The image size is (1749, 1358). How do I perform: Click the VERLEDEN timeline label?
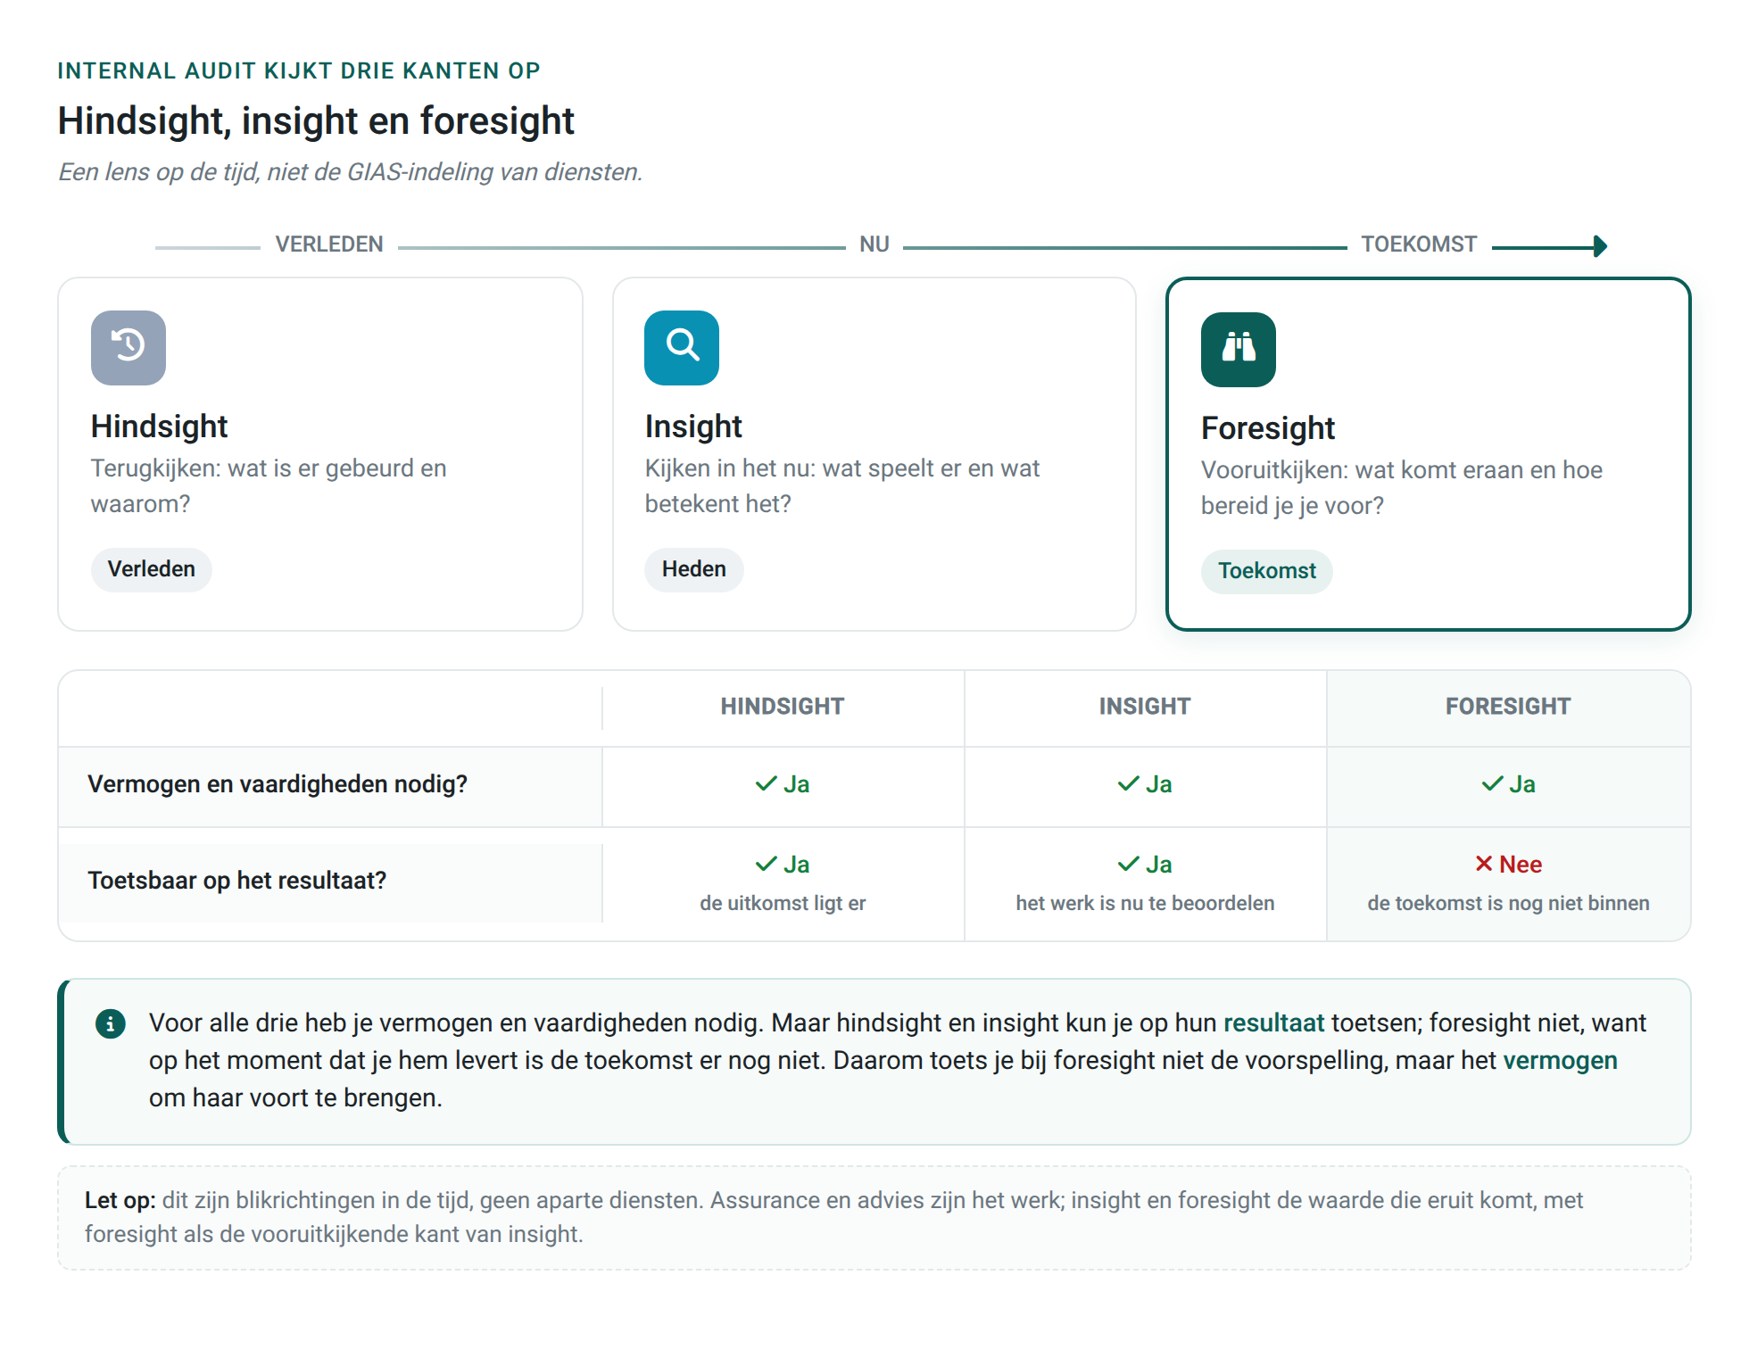329,244
